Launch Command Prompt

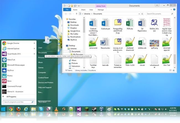(x=19, y=86)
